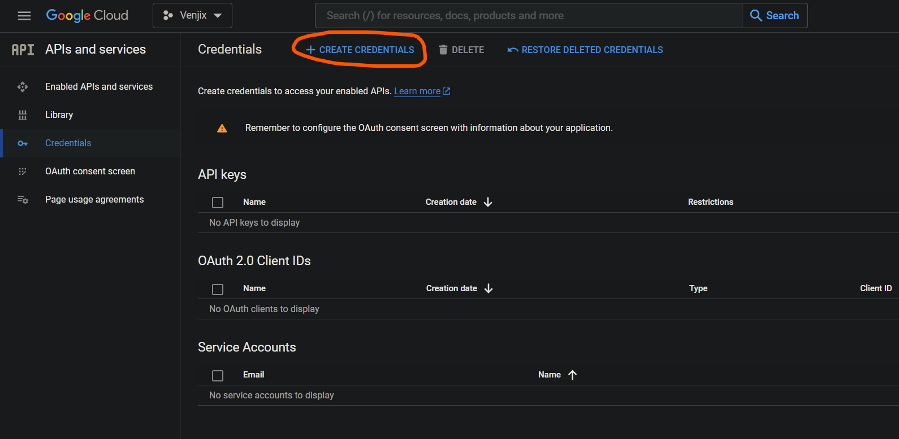Select all Service Accounts checkbox
Image resolution: width=899 pixels, height=439 pixels.
tap(218, 375)
